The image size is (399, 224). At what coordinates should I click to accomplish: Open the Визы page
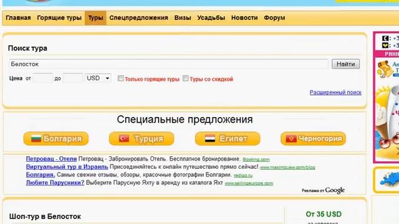pyautogui.click(x=183, y=18)
